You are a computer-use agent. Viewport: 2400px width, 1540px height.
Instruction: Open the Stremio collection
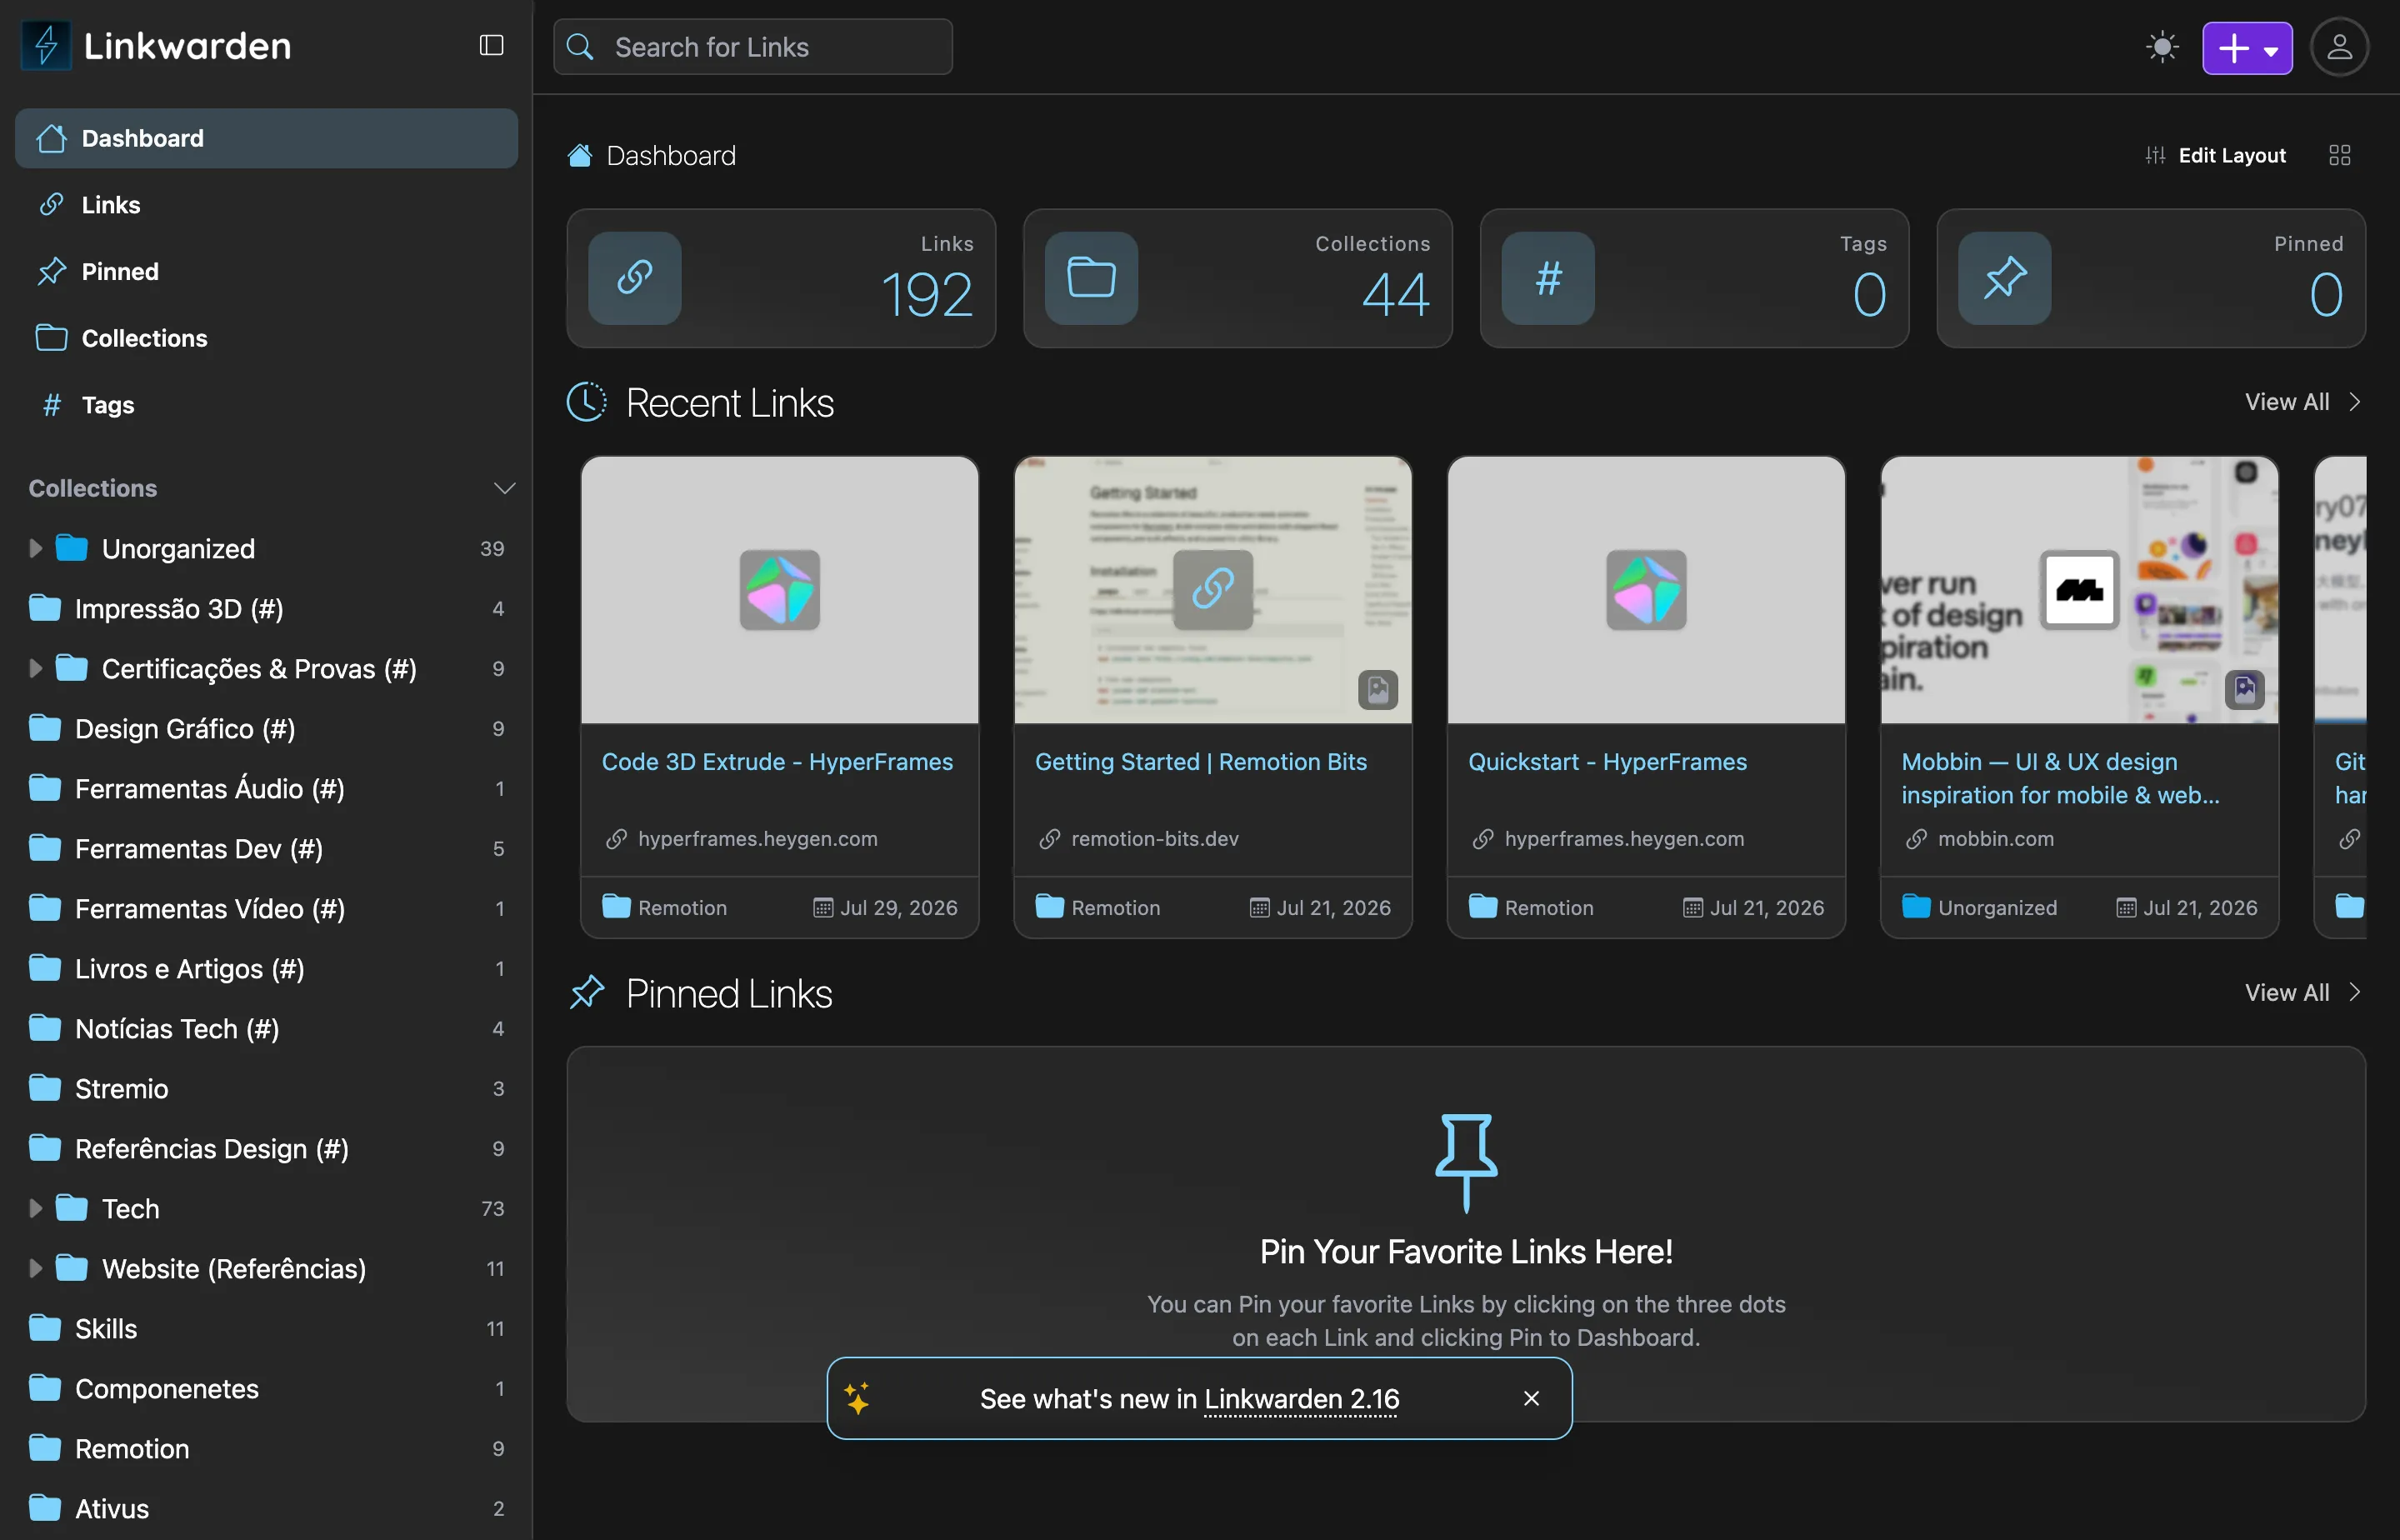pos(266,1088)
